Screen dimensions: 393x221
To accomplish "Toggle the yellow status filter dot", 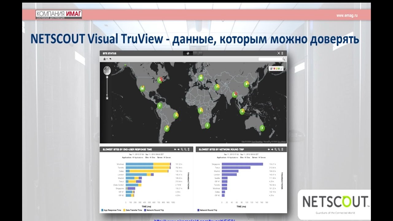I will click(277, 68).
